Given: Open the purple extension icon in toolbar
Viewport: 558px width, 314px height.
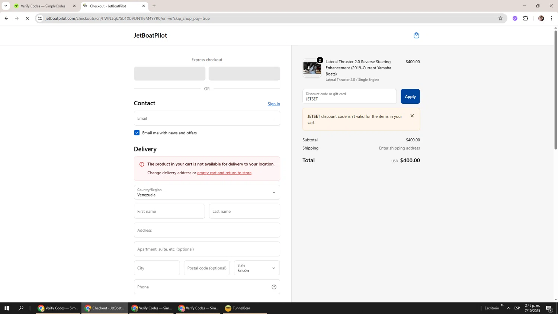Looking at the screenshot, I should click(515, 18).
